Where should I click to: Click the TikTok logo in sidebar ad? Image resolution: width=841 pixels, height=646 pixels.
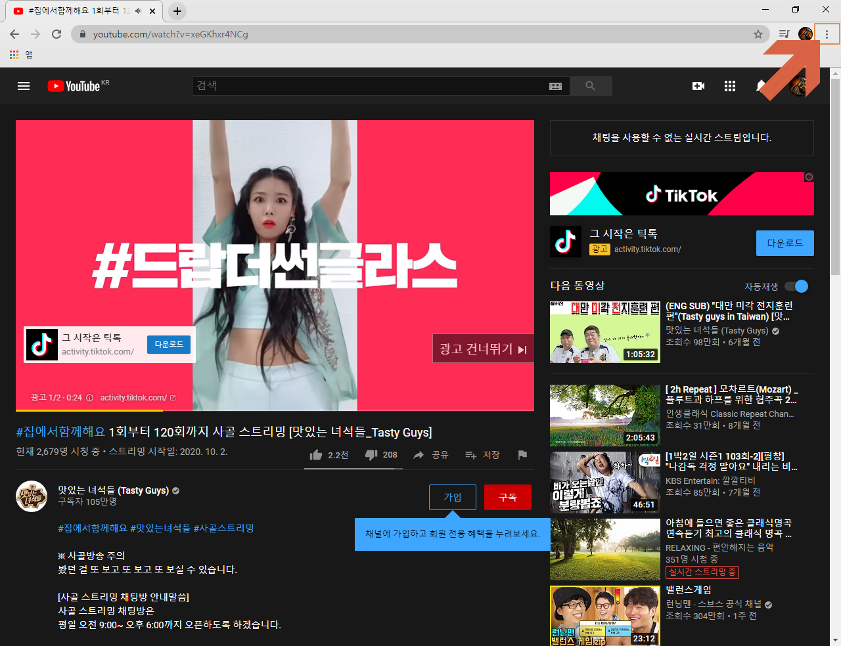tap(566, 242)
